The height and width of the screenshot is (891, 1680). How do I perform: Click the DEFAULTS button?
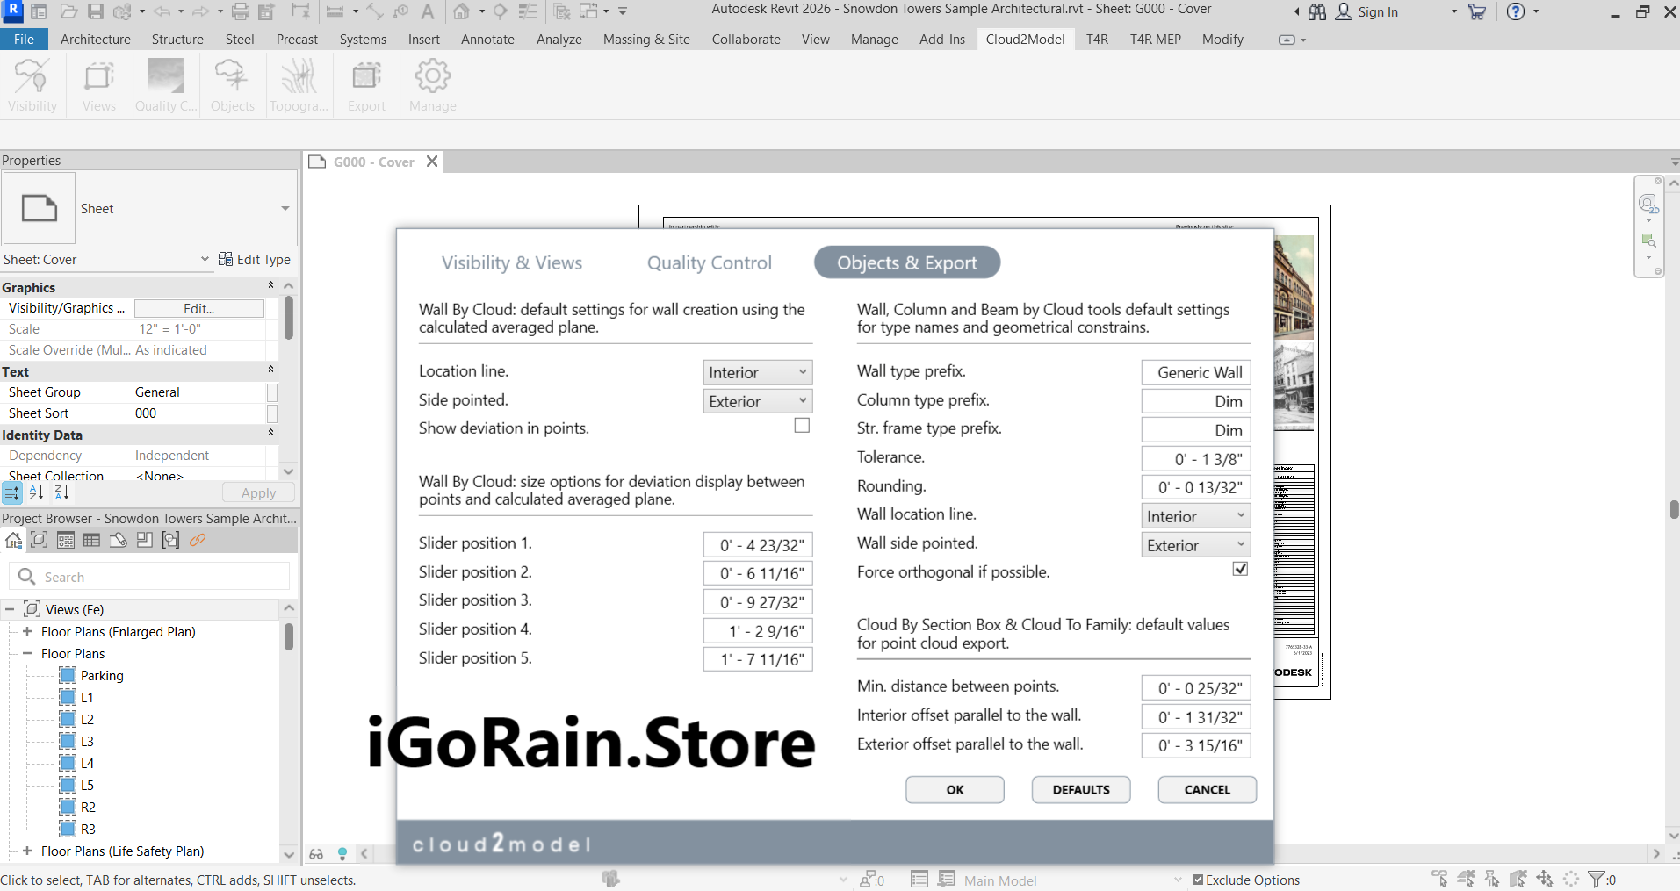(1080, 789)
